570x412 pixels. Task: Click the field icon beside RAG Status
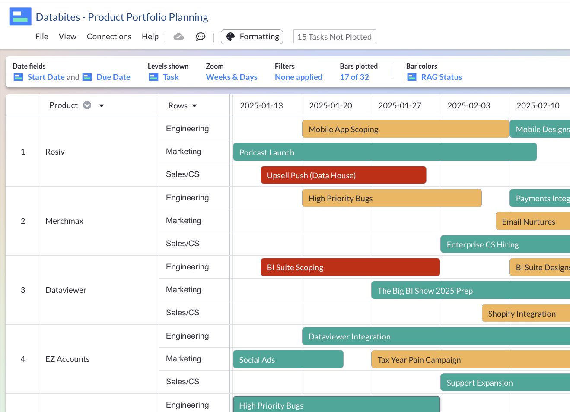tap(411, 77)
